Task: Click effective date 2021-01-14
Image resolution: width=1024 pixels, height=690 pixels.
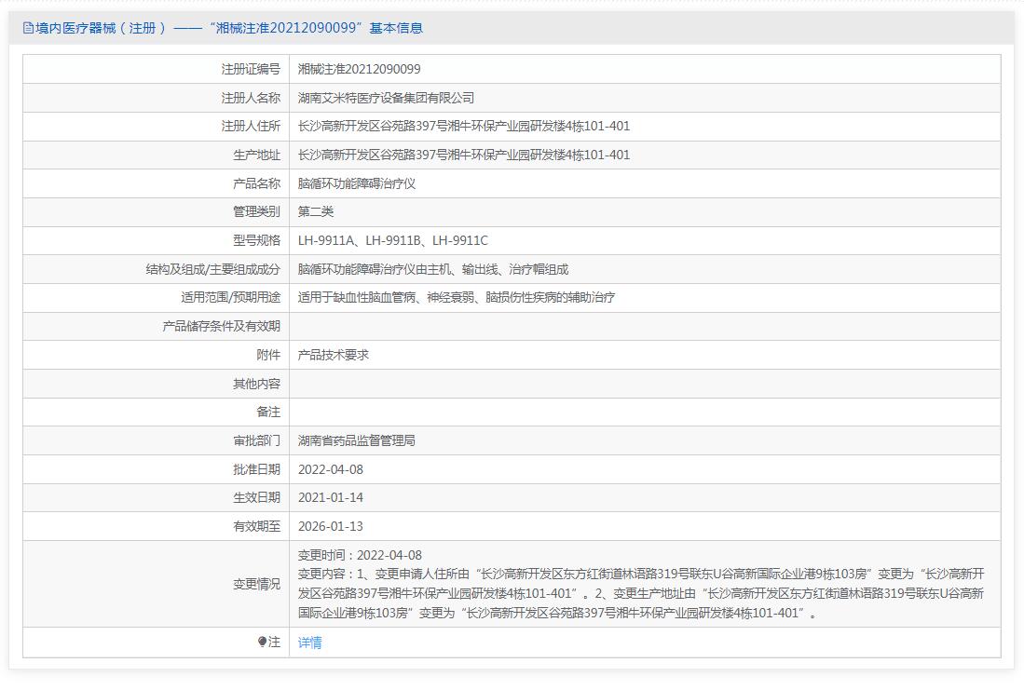Action: point(330,498)
